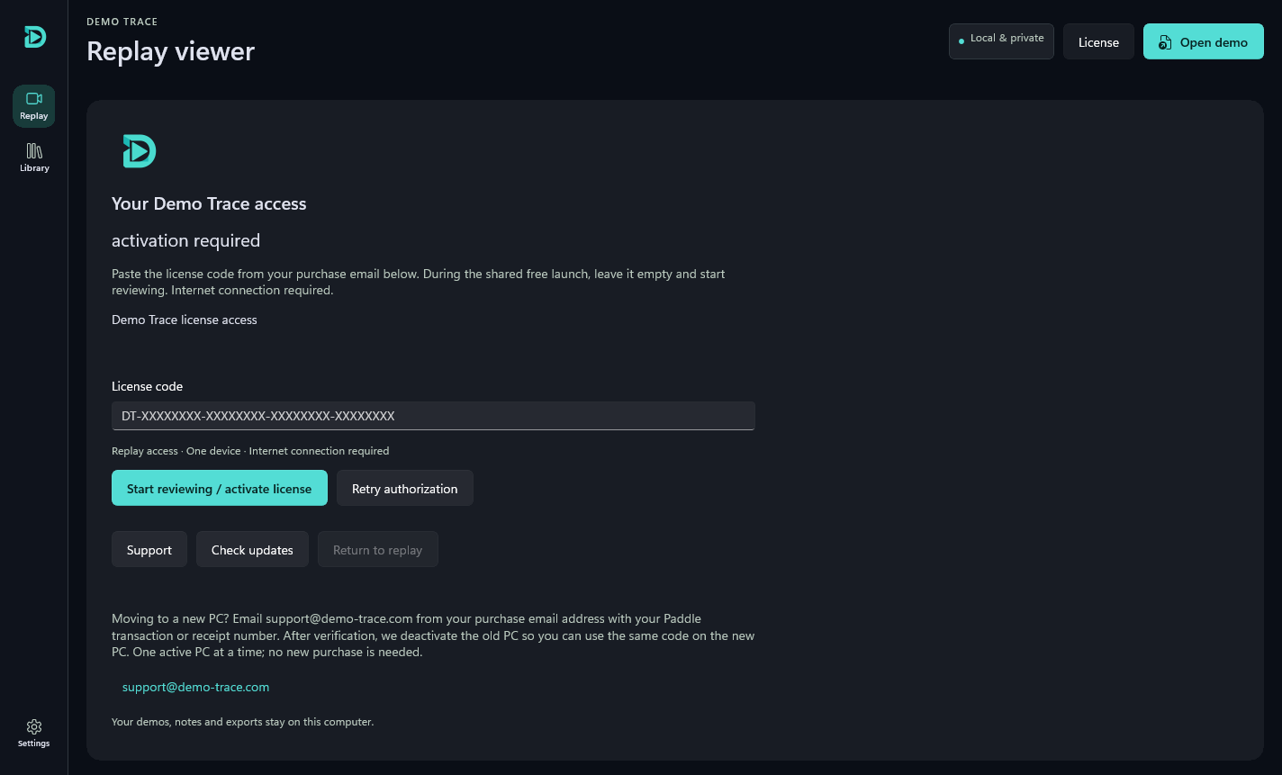
Task: Click the Demo Trace logo in sidebar
Action: click(x=34, y=37)
